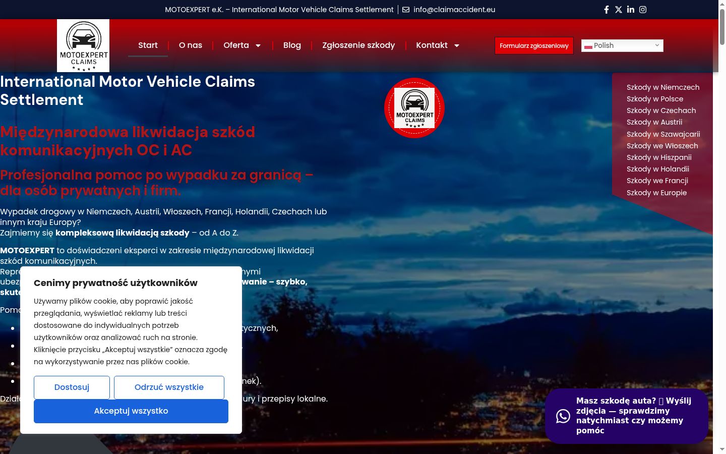Click Akceptuj wszystko cookie button
The width and height of the screenshot is (726, 454).
tap(131, 411)
